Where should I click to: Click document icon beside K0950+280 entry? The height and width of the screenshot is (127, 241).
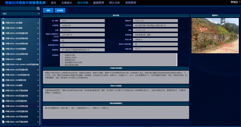tap(3, 85)
